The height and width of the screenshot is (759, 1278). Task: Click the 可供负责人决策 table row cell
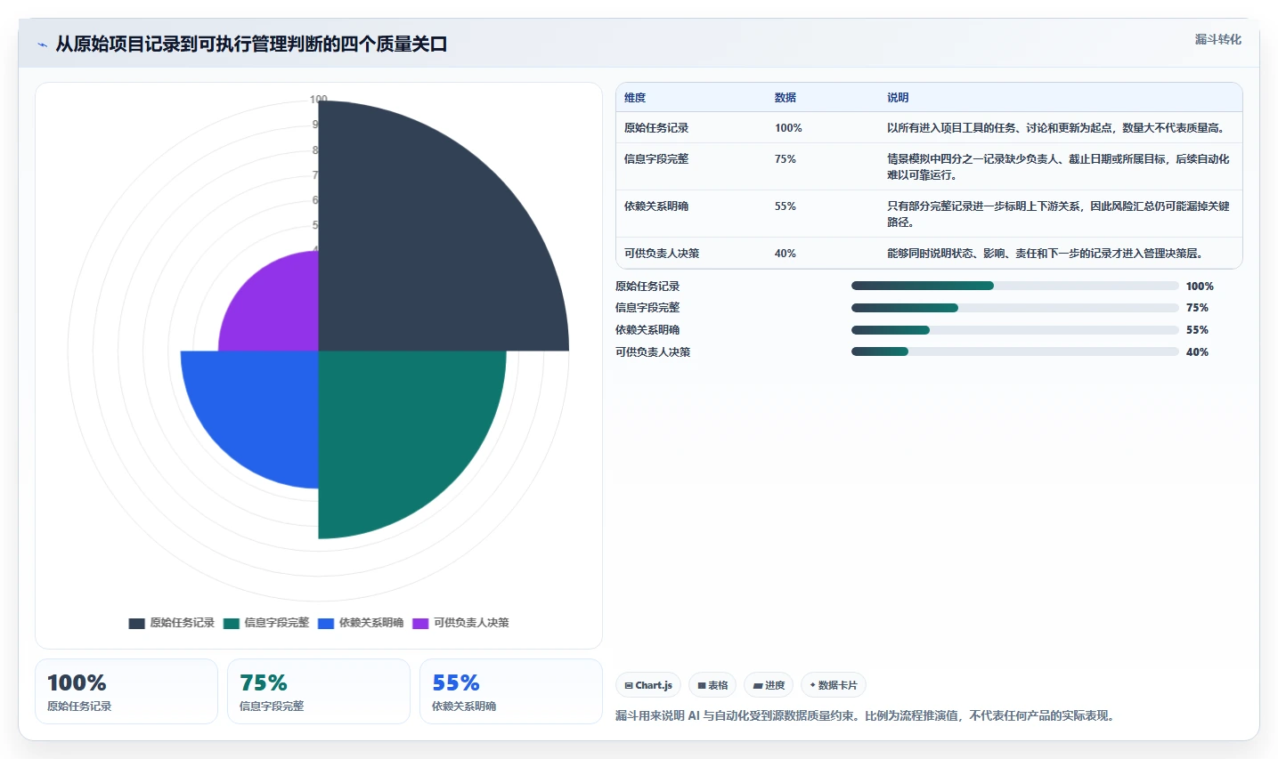[x=662, y=254]
